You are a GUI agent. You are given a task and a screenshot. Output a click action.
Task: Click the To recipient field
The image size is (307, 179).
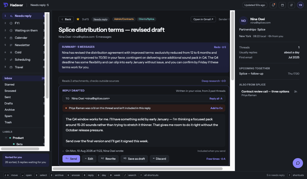[144, 98]
